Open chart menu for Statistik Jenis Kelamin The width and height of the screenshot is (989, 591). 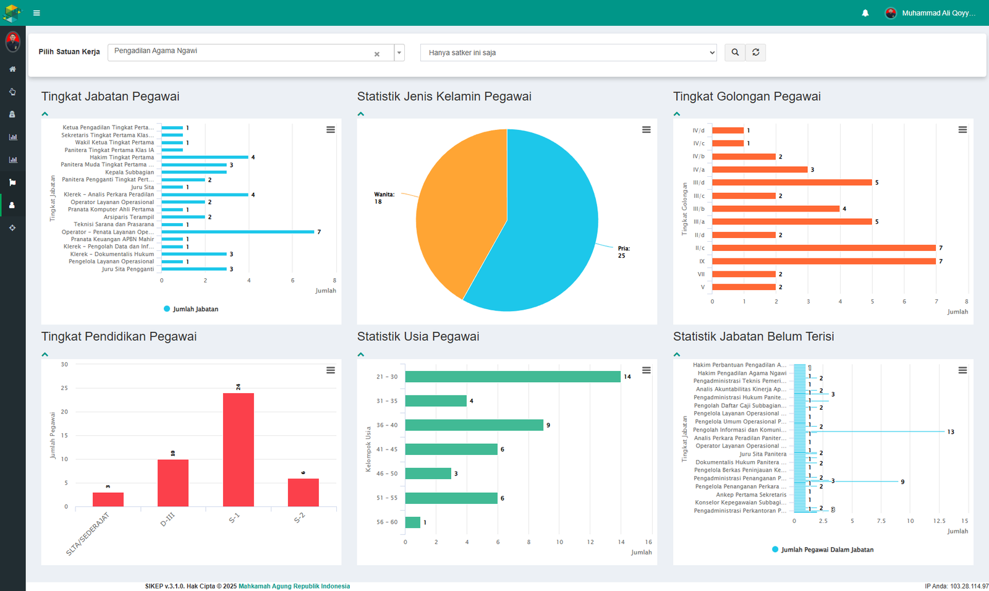click(646, 130)
